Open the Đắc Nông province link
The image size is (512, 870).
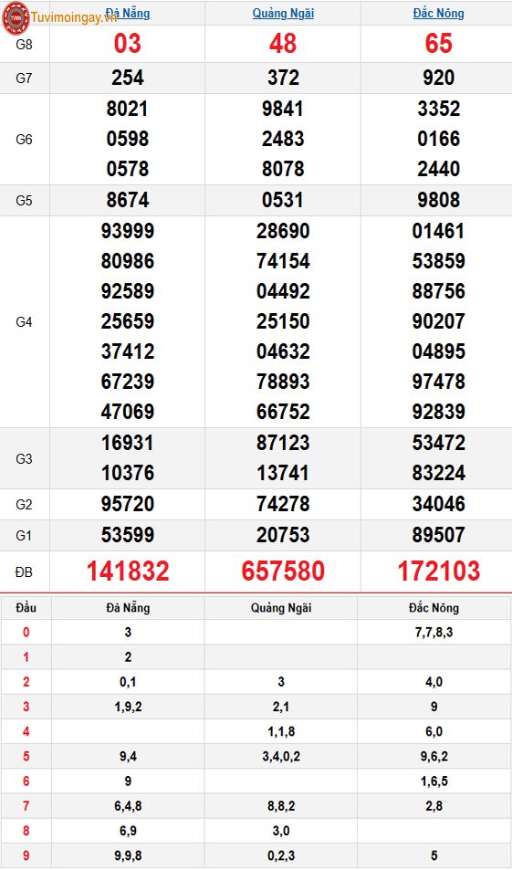point(438,13)
